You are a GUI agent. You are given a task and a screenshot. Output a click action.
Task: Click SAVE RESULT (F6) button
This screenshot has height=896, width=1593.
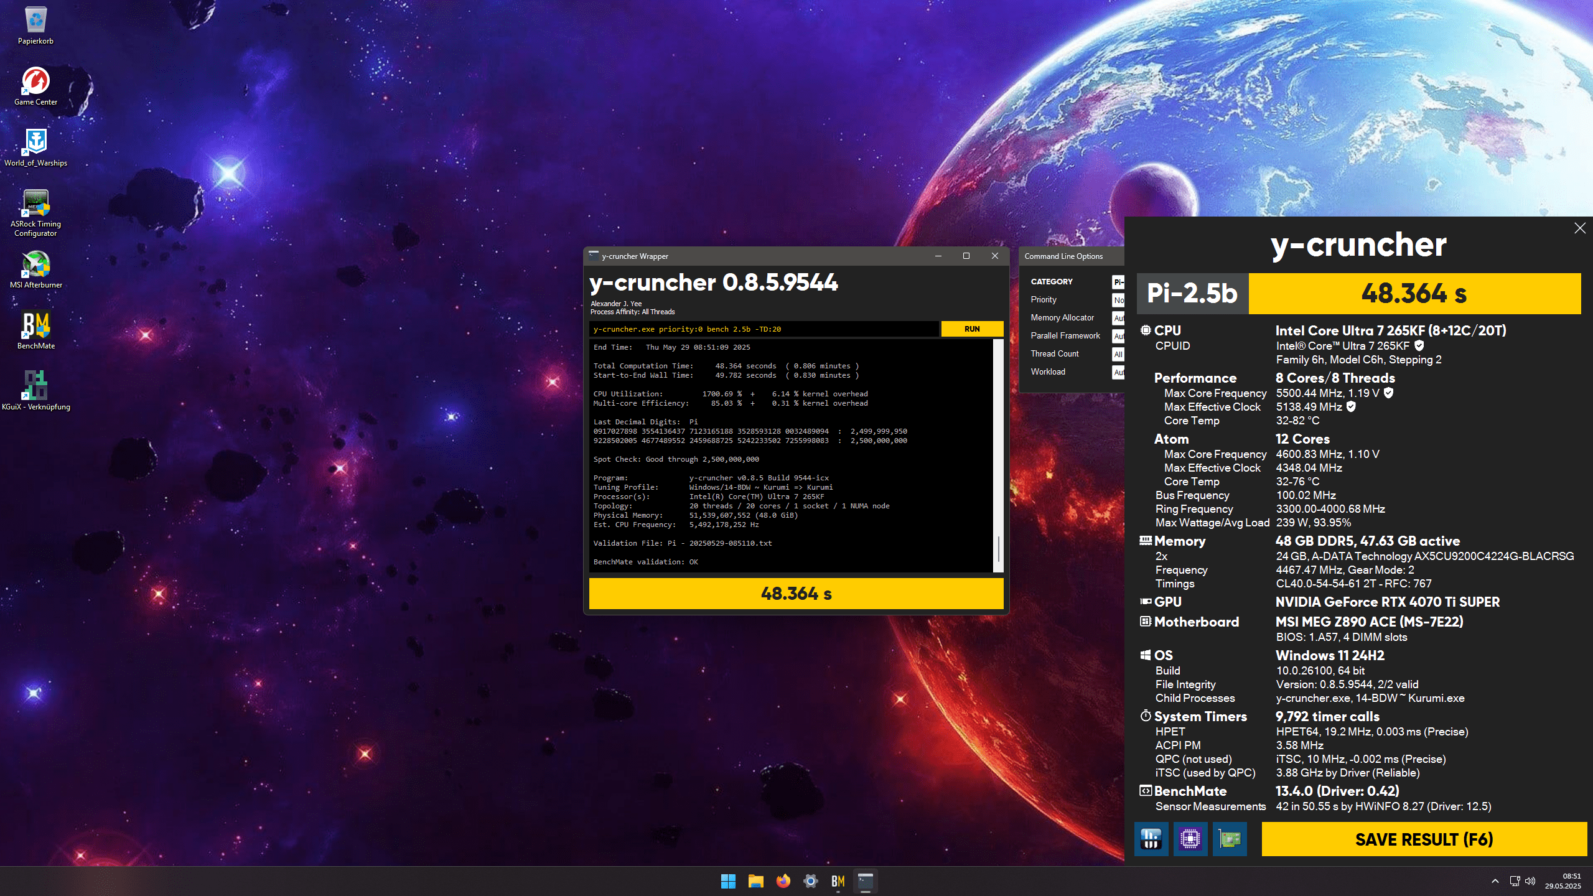coord(1424,839)
